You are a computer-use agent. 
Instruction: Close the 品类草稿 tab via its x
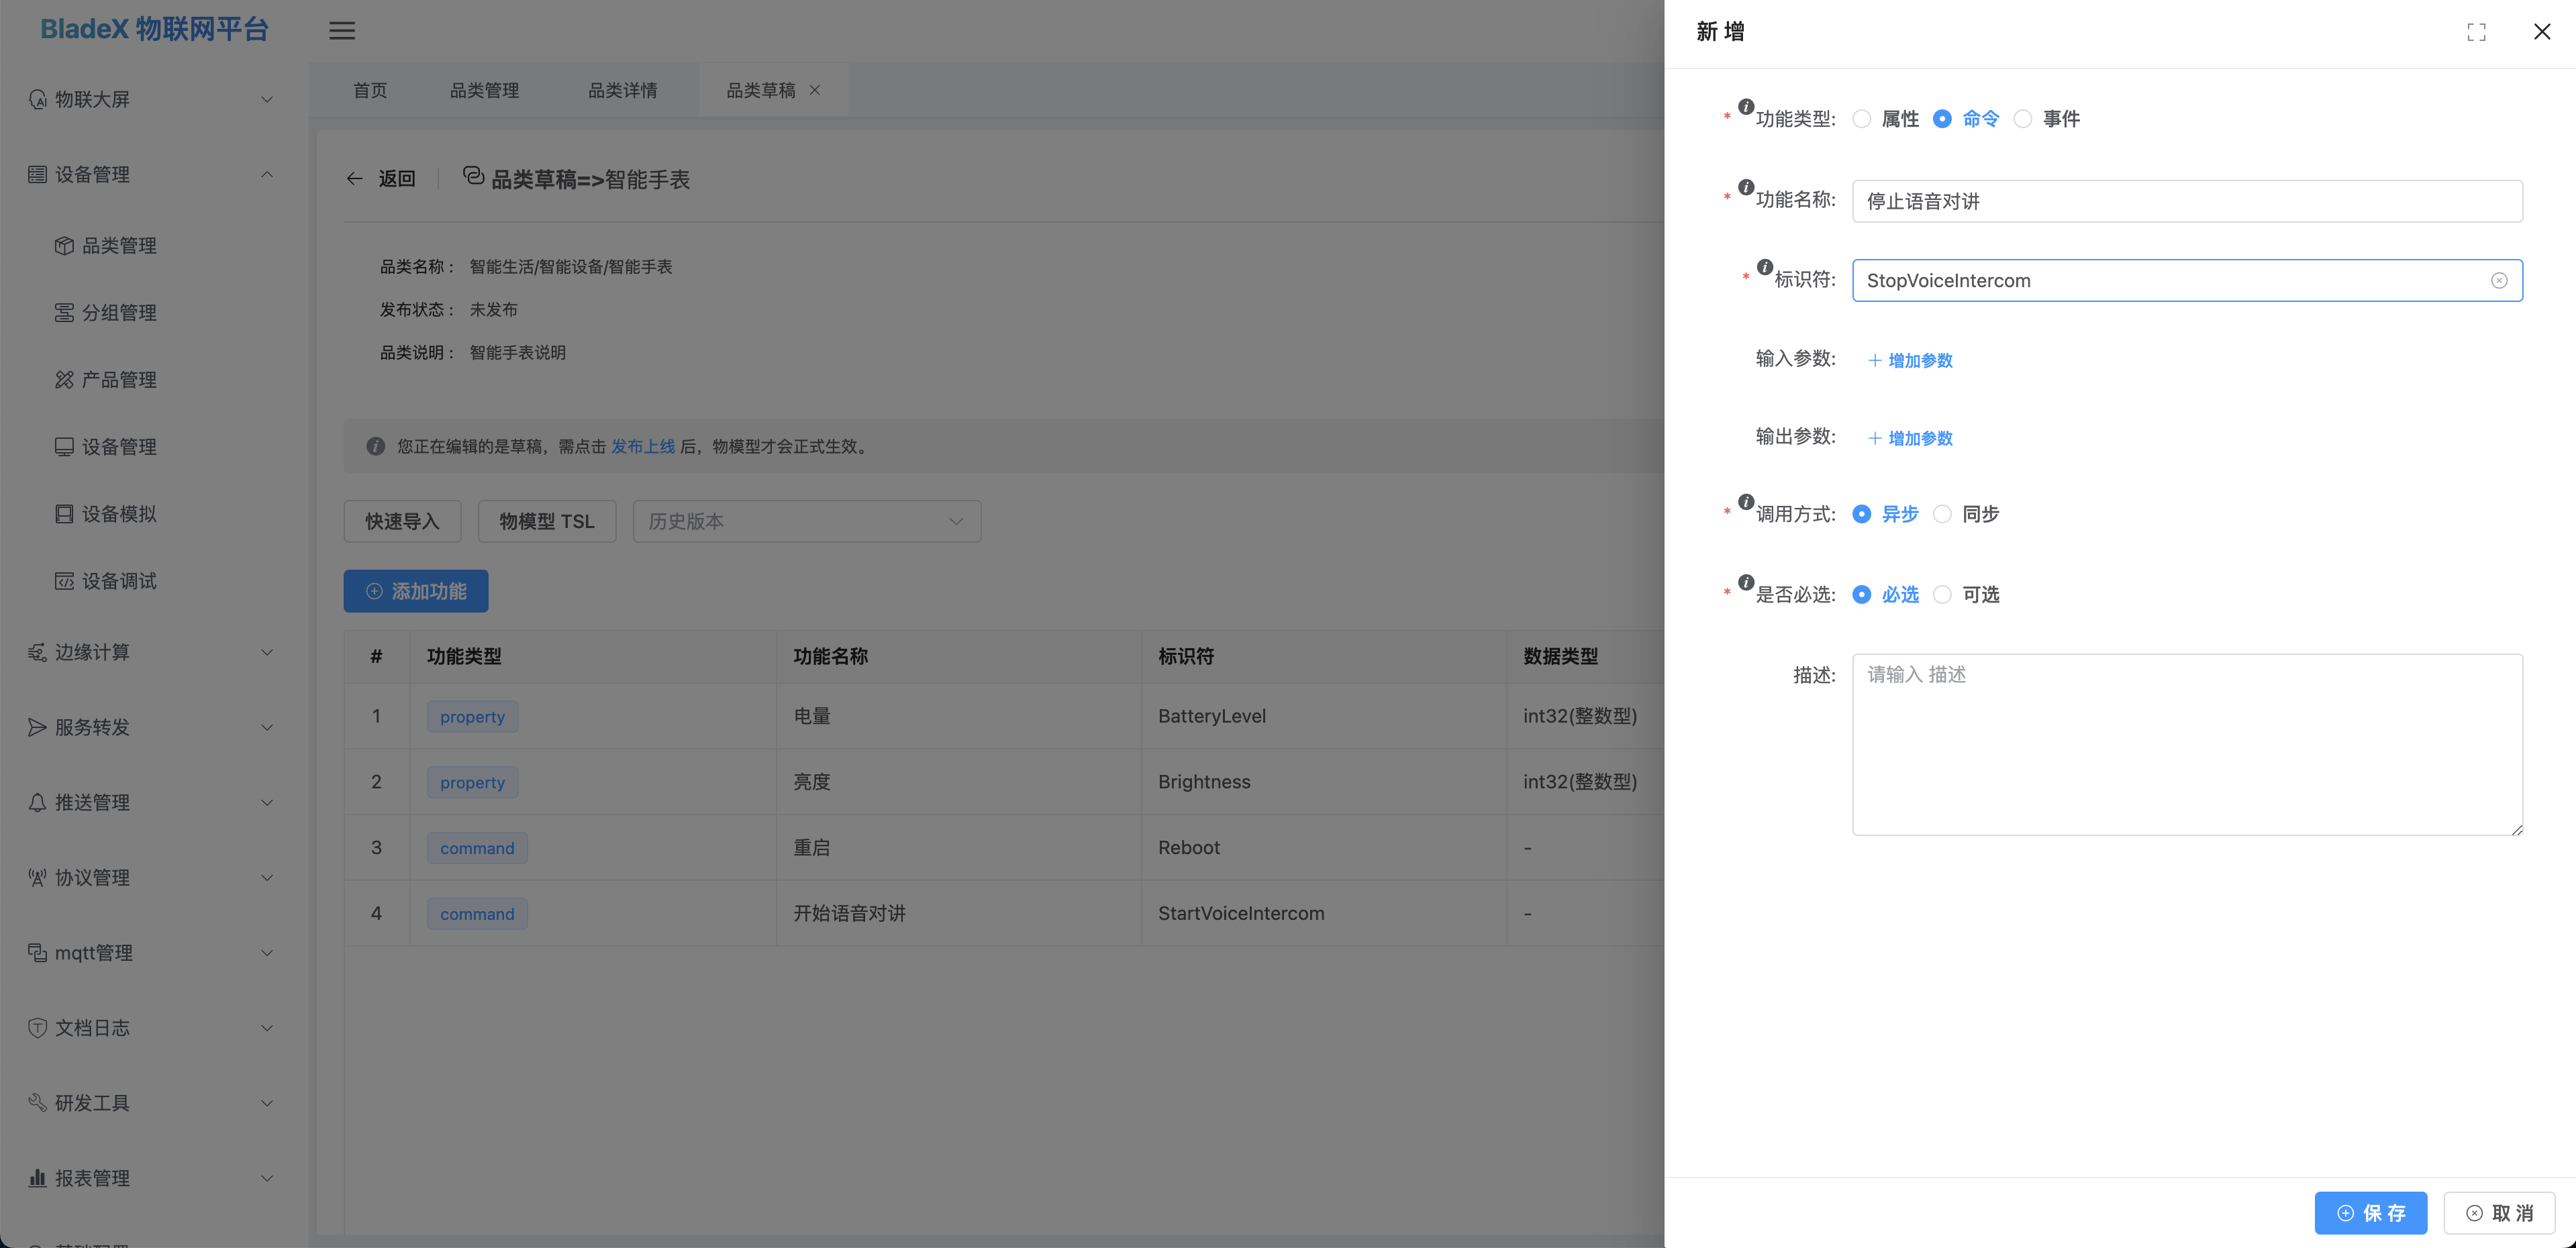point(815,90)
